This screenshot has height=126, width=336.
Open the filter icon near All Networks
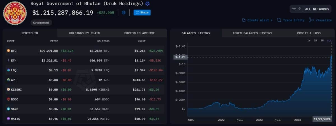tap(294, 9)
